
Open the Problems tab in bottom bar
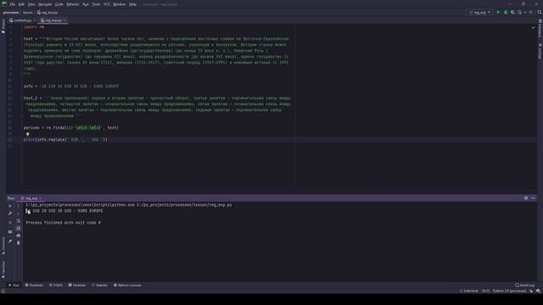(x=34, y=286)
